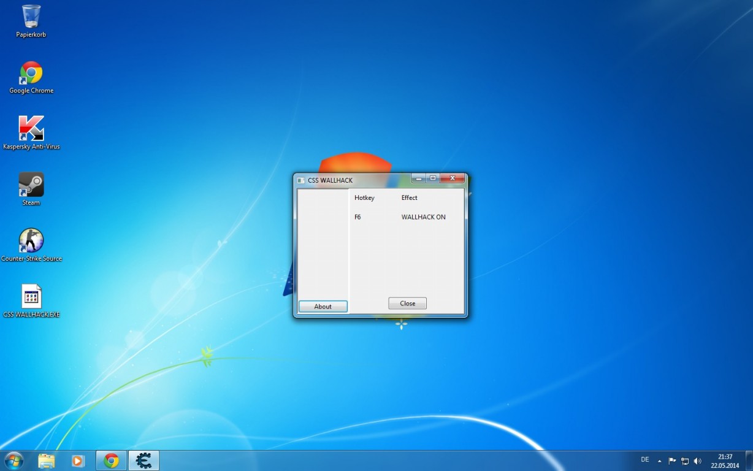Select the CSS WALLHACK.EXE file icon
The width and height of the screenshot is (753, 471).
coord(31,297)
